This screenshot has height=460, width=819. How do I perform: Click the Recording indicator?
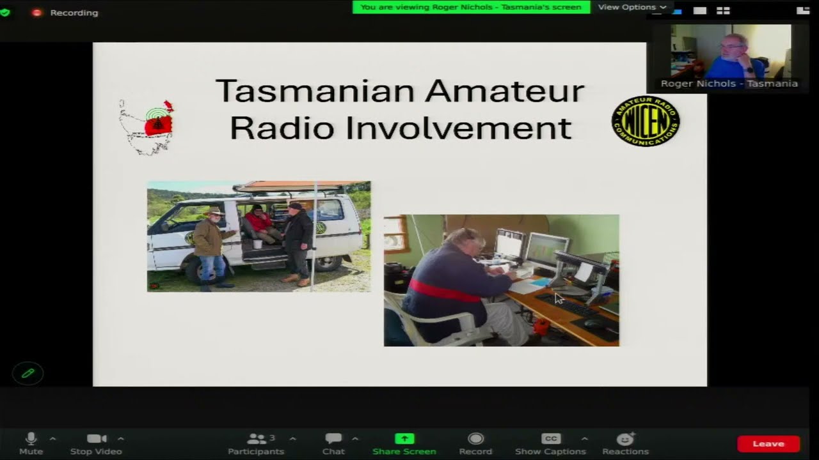coord(67,13)
